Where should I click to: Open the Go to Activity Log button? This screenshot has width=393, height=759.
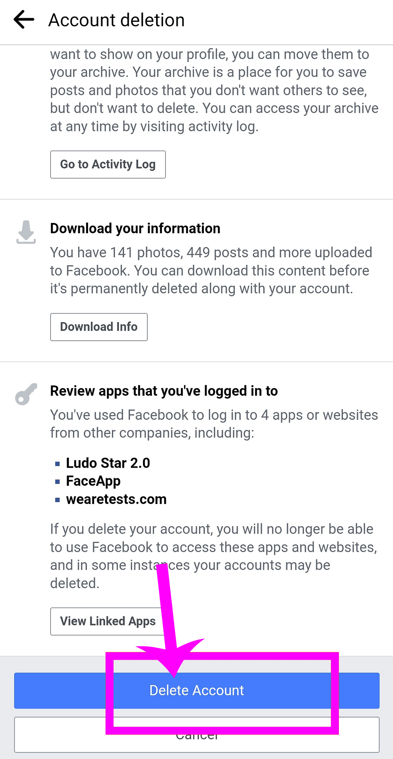coord(108,164)
